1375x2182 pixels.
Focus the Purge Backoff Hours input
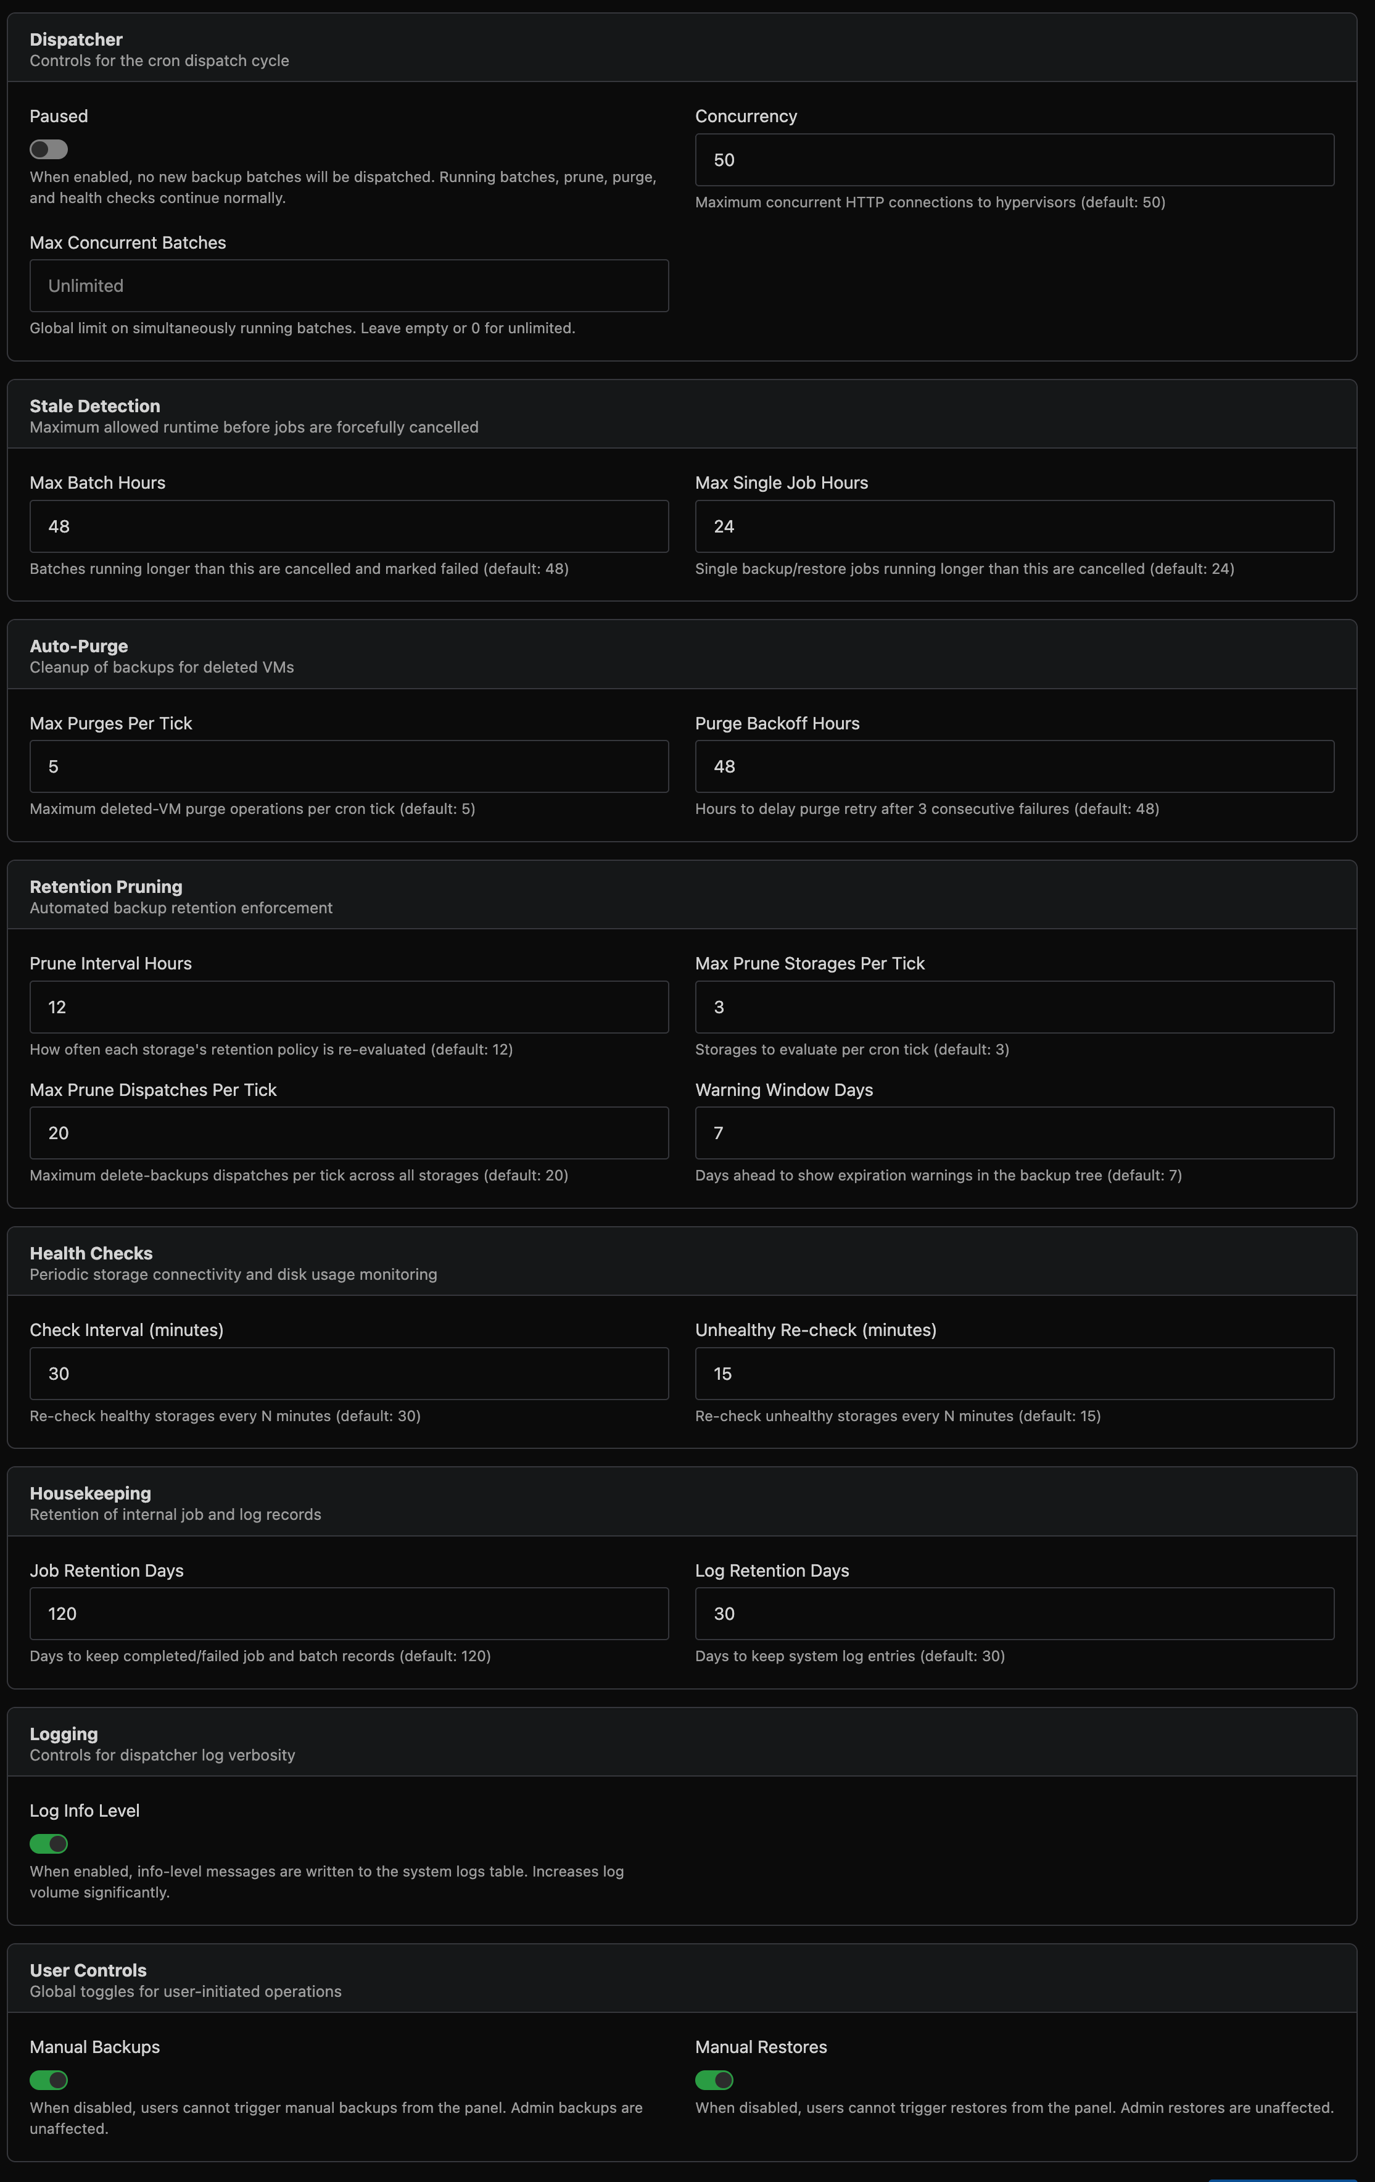click(x=1014, y=766)
